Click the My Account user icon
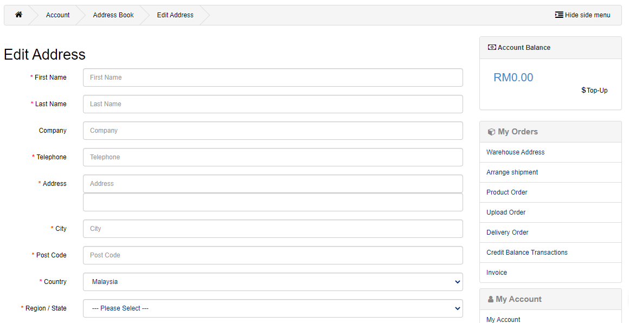This screenshot has width=629, height=323. point(491,299)
